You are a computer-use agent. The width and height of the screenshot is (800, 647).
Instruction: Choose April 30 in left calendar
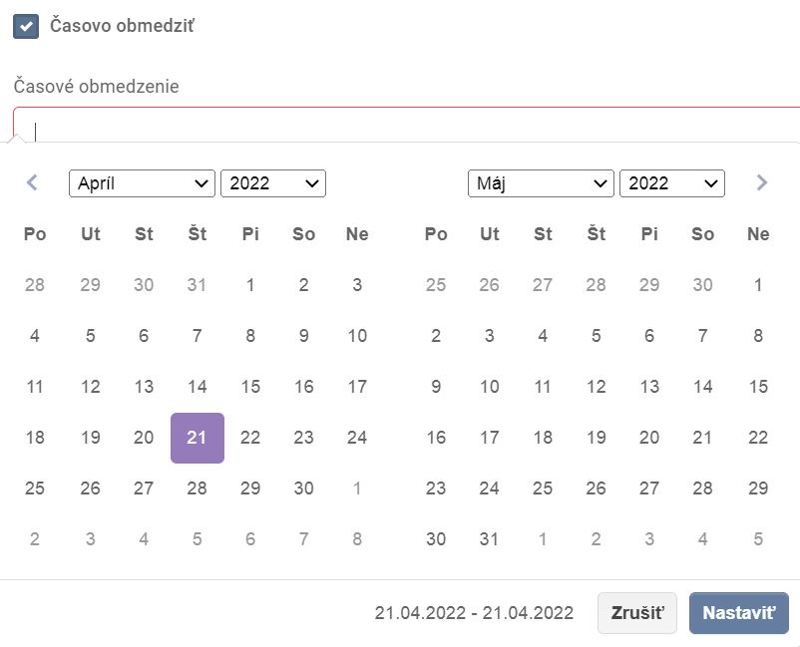point(304,488)
